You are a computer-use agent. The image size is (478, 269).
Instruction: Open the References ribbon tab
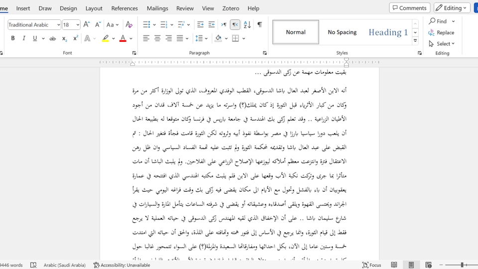[x=124, y=8]
